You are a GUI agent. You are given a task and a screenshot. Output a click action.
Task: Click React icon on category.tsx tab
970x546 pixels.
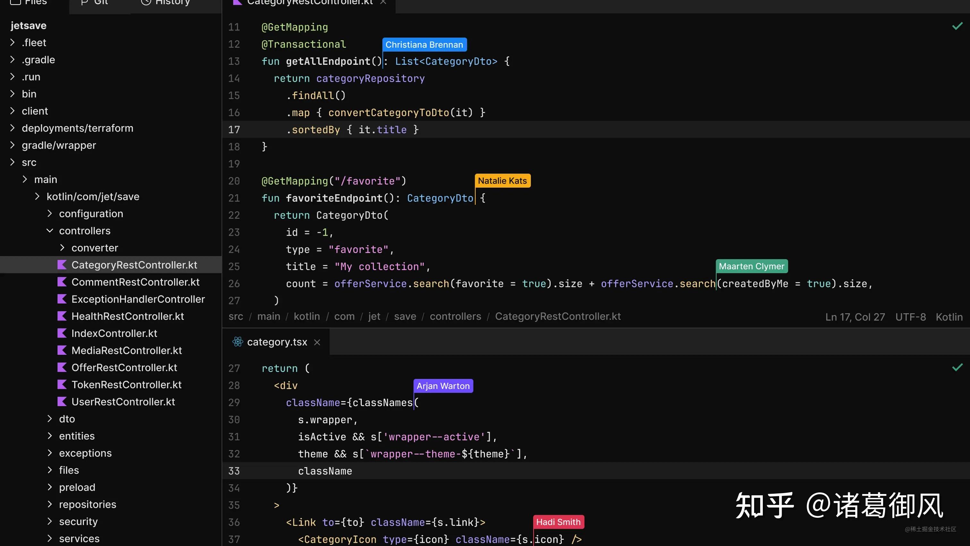[x=238, y=342]
